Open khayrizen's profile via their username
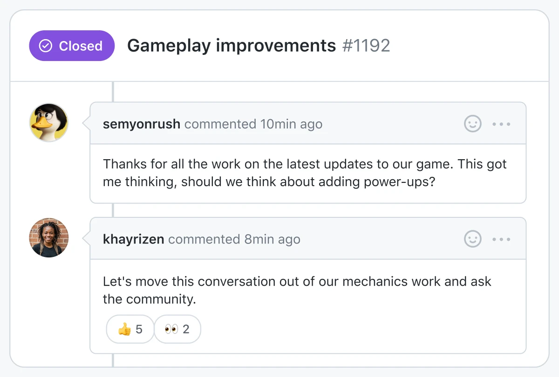Screen dimensions: 559x377 pos(133,239)
